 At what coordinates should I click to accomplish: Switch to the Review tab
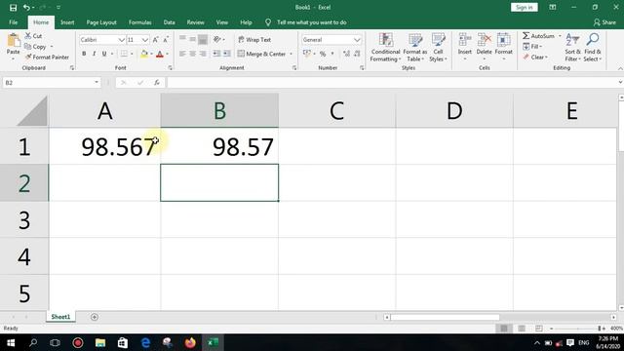195,22
